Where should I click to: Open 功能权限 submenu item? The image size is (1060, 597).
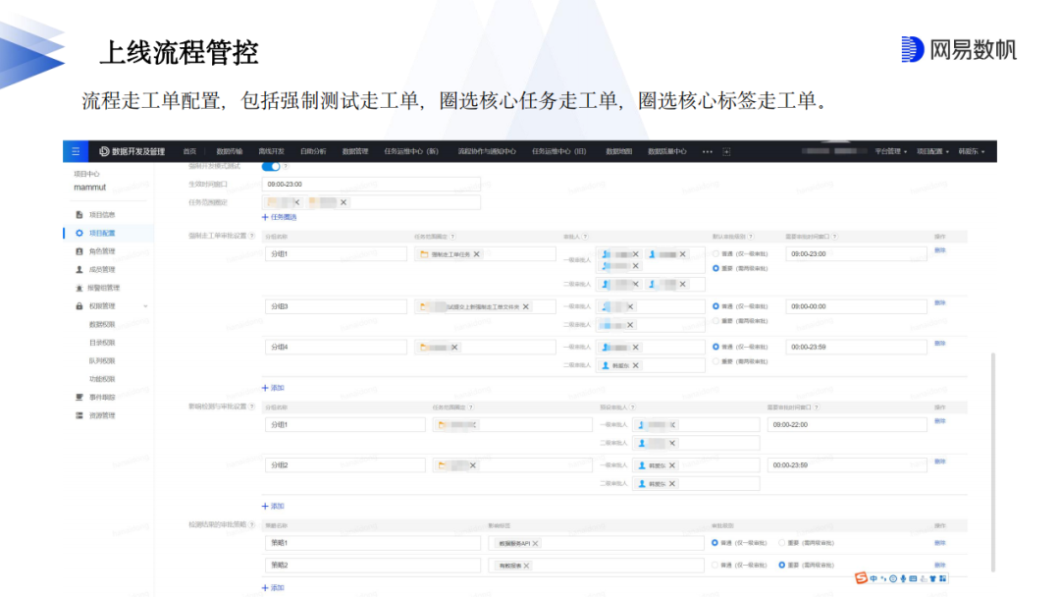pyautogui.click(x=102, y=379)
